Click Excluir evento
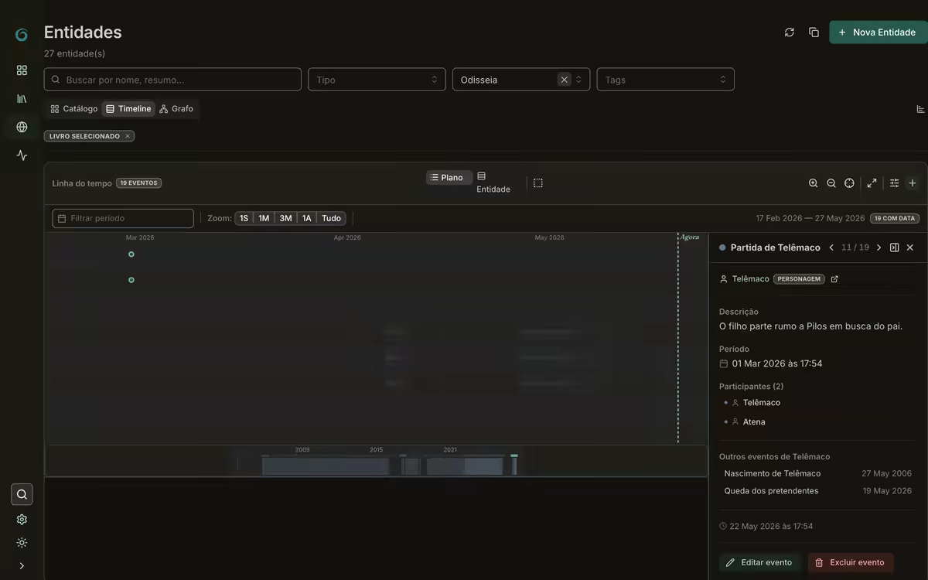The image size is (928, 580). point(851,563)
